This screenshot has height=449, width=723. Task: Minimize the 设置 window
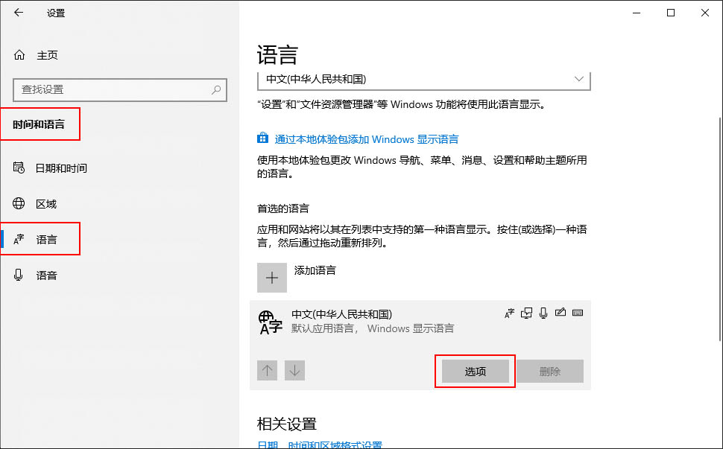point(637,13)
